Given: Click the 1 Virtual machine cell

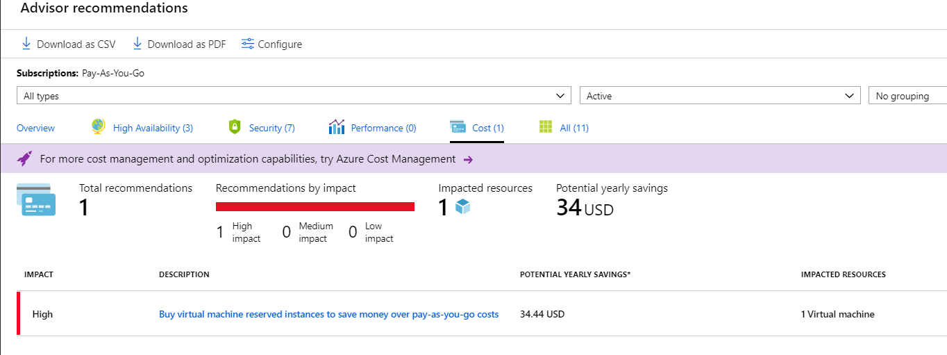Looking at the screenshot, I should coord(838,314).
